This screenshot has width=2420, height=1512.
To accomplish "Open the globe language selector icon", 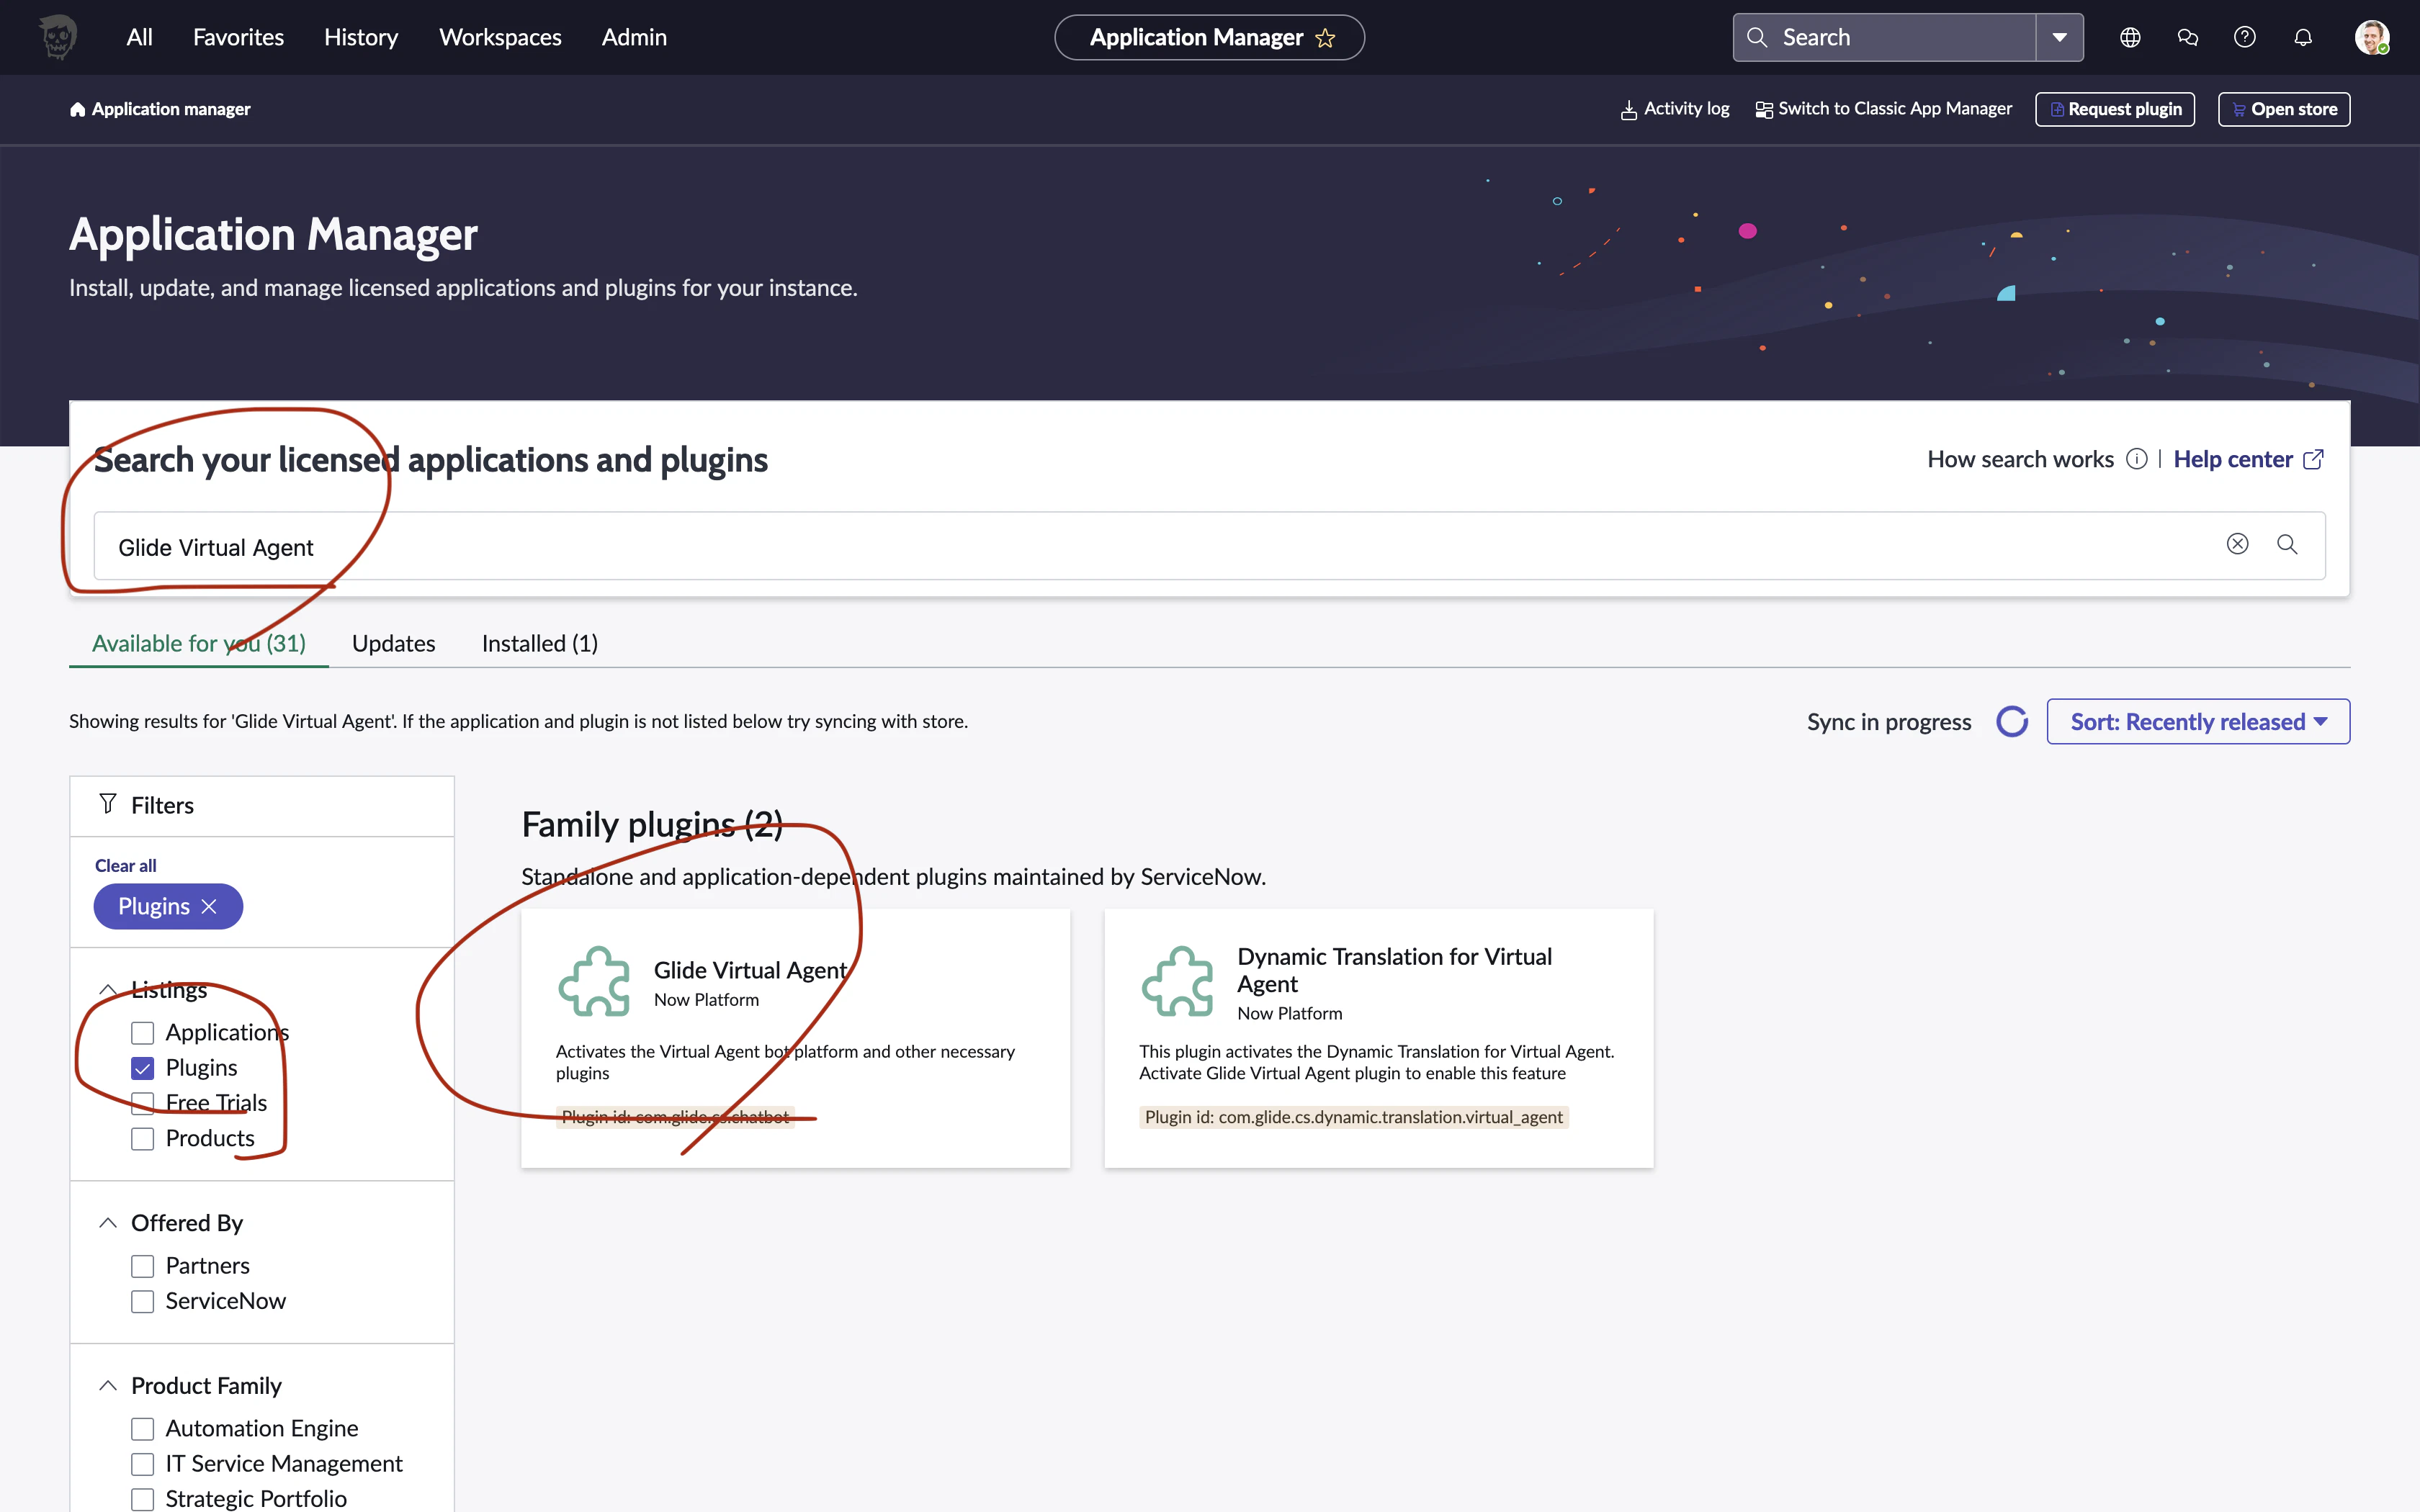I will click(x=2130, y=37).
